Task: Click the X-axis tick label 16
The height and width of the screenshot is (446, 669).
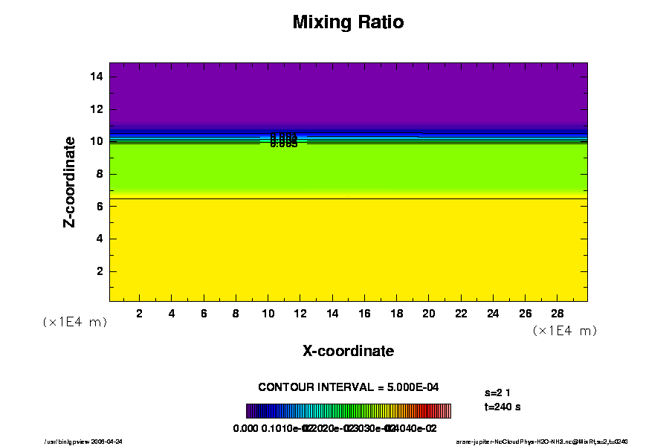Action: coord(364,313)
